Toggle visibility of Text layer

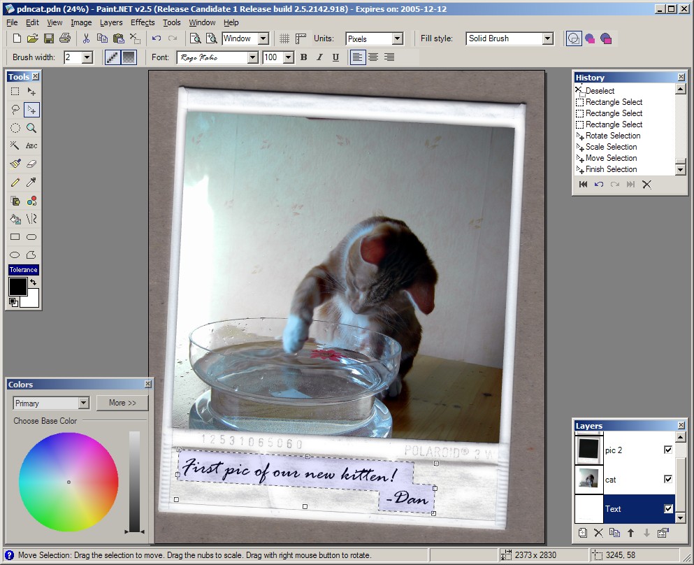click(668, 509)
